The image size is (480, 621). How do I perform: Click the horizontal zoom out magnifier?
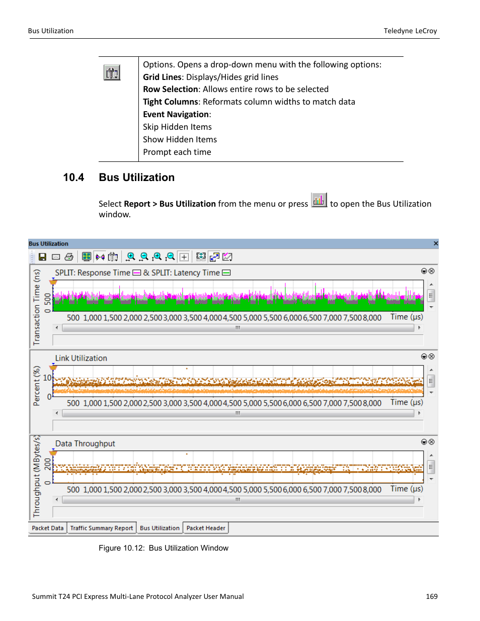(x=144, y=257)
